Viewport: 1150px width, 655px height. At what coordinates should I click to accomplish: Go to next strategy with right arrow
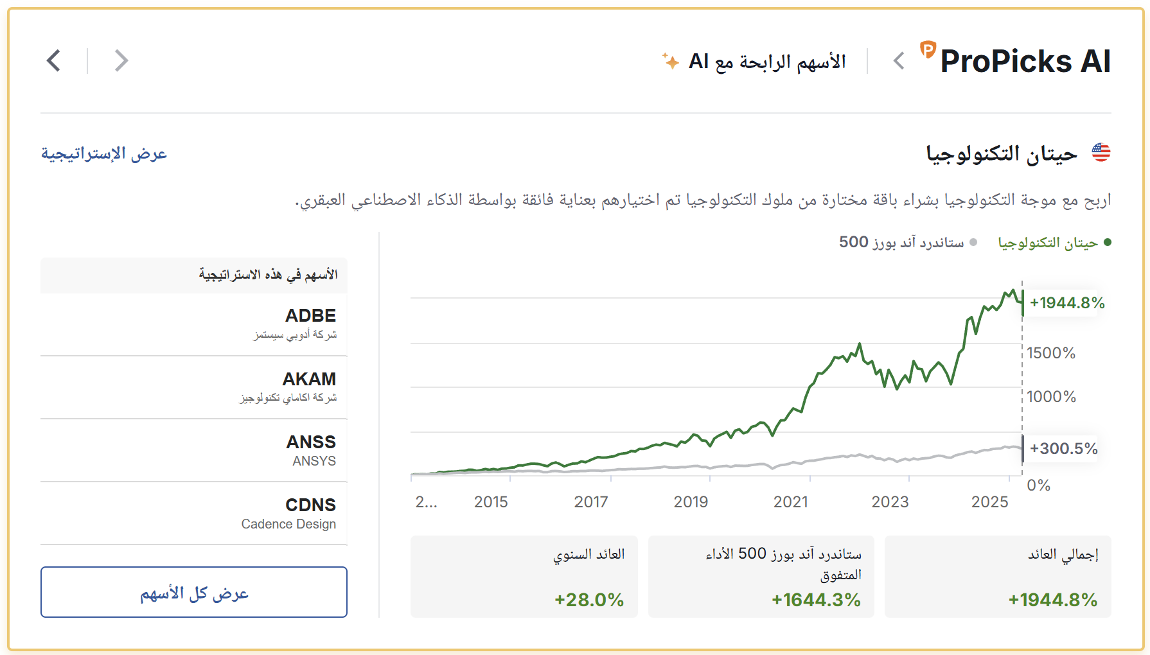(121, 61)
